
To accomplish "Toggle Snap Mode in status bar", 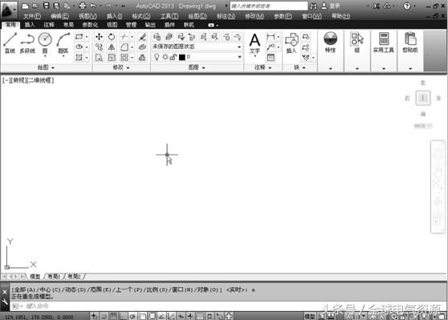I will coord(104,316).
